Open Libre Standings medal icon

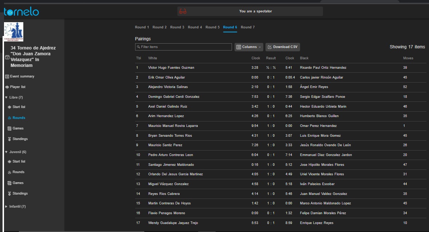pyautogui.click(x=9, y=139)
